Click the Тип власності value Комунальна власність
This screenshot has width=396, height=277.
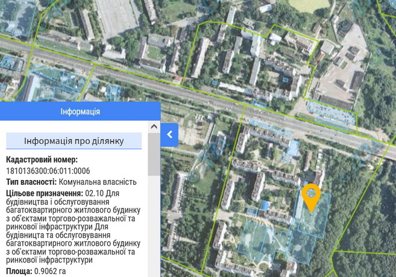(x=101, y=182)
